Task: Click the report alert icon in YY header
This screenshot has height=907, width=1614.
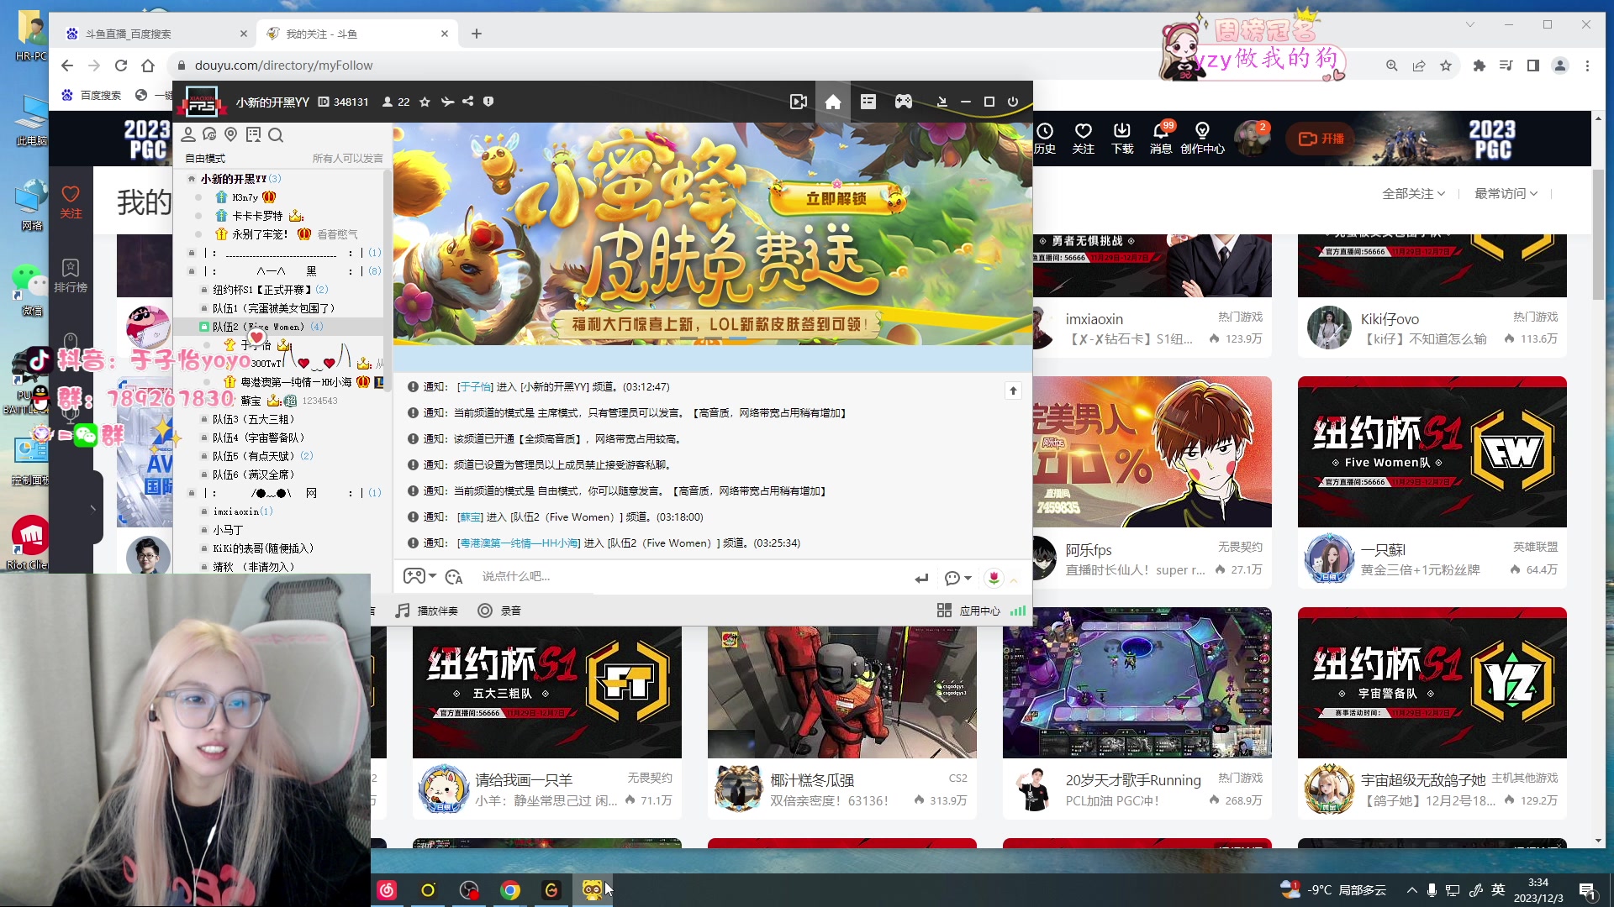Action: [x=488, y=102]
